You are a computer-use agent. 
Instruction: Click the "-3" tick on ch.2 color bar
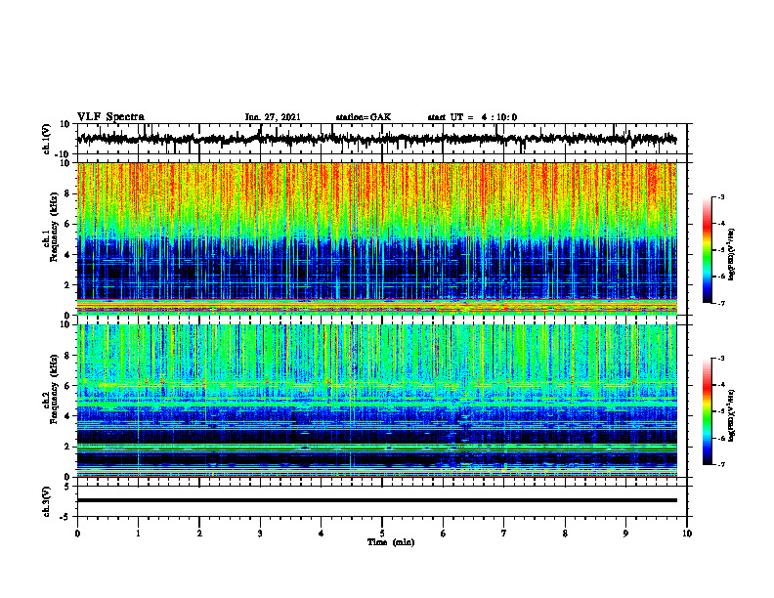[x=720, y=359]
